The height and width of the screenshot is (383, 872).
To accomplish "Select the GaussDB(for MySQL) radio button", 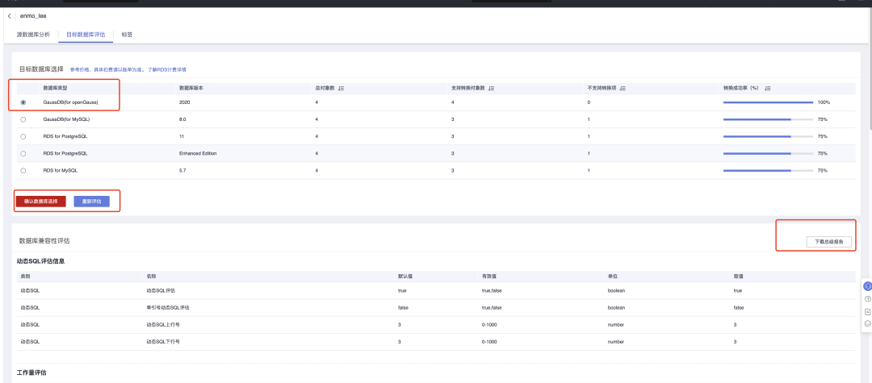I will 23,119.
